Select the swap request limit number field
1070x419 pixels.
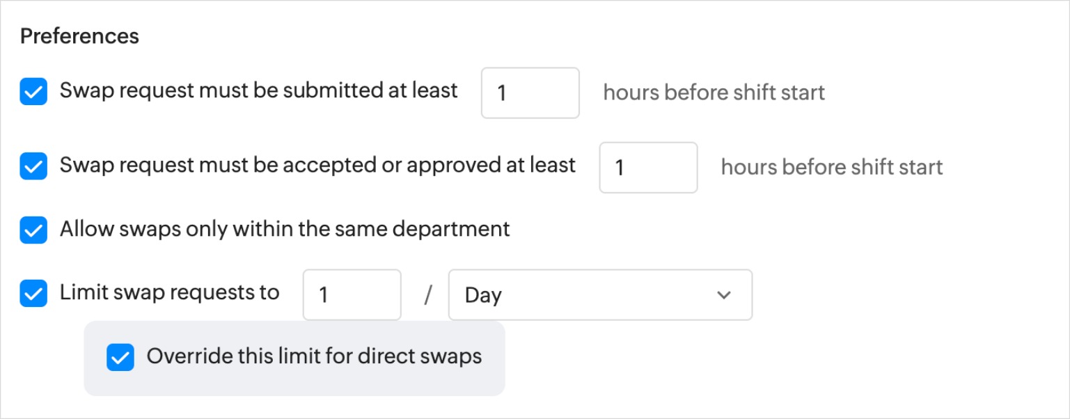[x=352, y=294]
